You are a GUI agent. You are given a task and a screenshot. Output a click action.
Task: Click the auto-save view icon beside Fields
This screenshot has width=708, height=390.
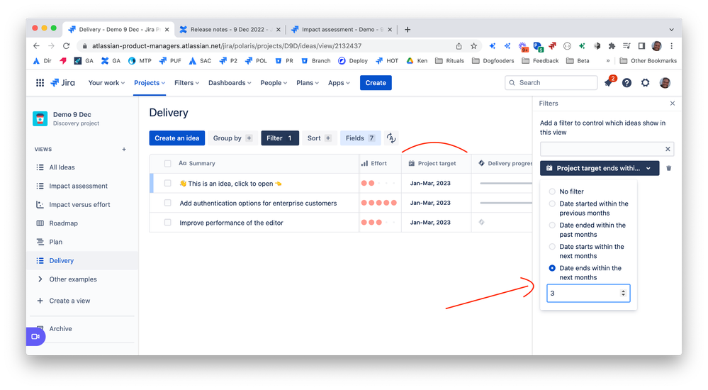(391, 138)
